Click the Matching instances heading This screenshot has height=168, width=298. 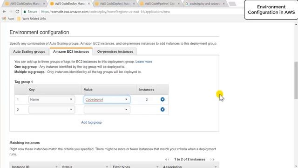click(x=25, y=143)
